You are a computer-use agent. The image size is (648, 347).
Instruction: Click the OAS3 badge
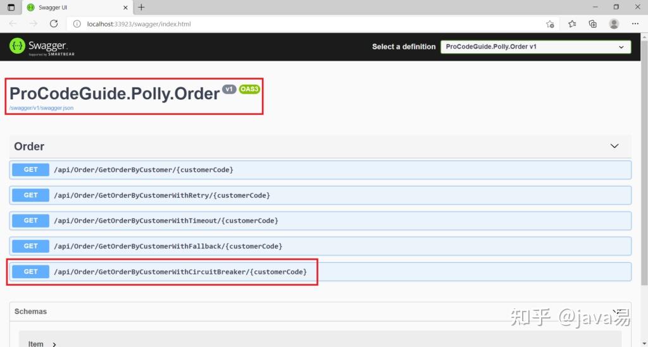(249, 89)
